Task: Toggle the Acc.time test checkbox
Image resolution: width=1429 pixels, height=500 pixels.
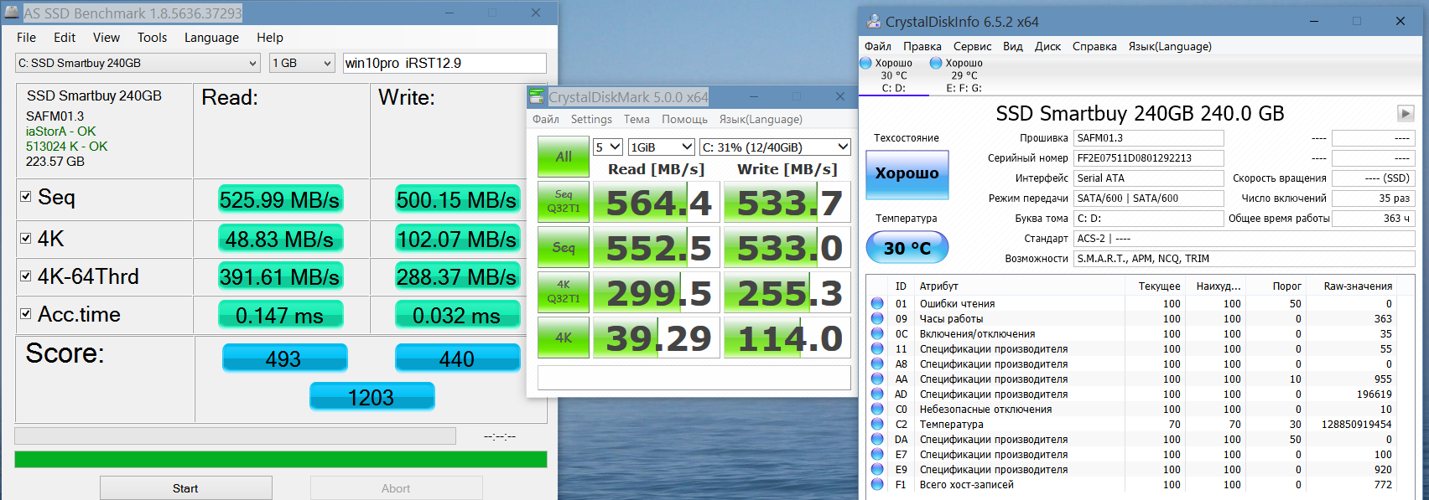Action: coord(26,313)
